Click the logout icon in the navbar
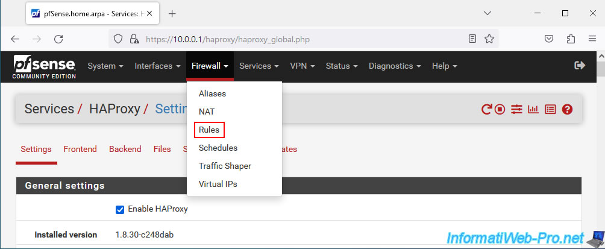The width and height of the screenshot is (605, 249). pos(580,66)
